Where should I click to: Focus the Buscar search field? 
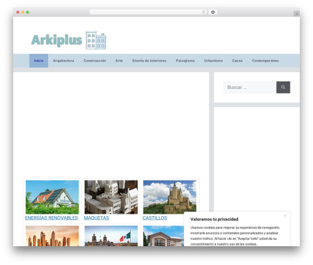(250, 87)
